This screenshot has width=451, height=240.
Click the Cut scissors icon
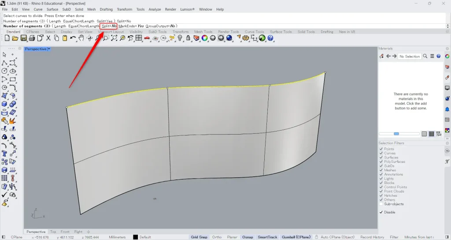(48, 38)
